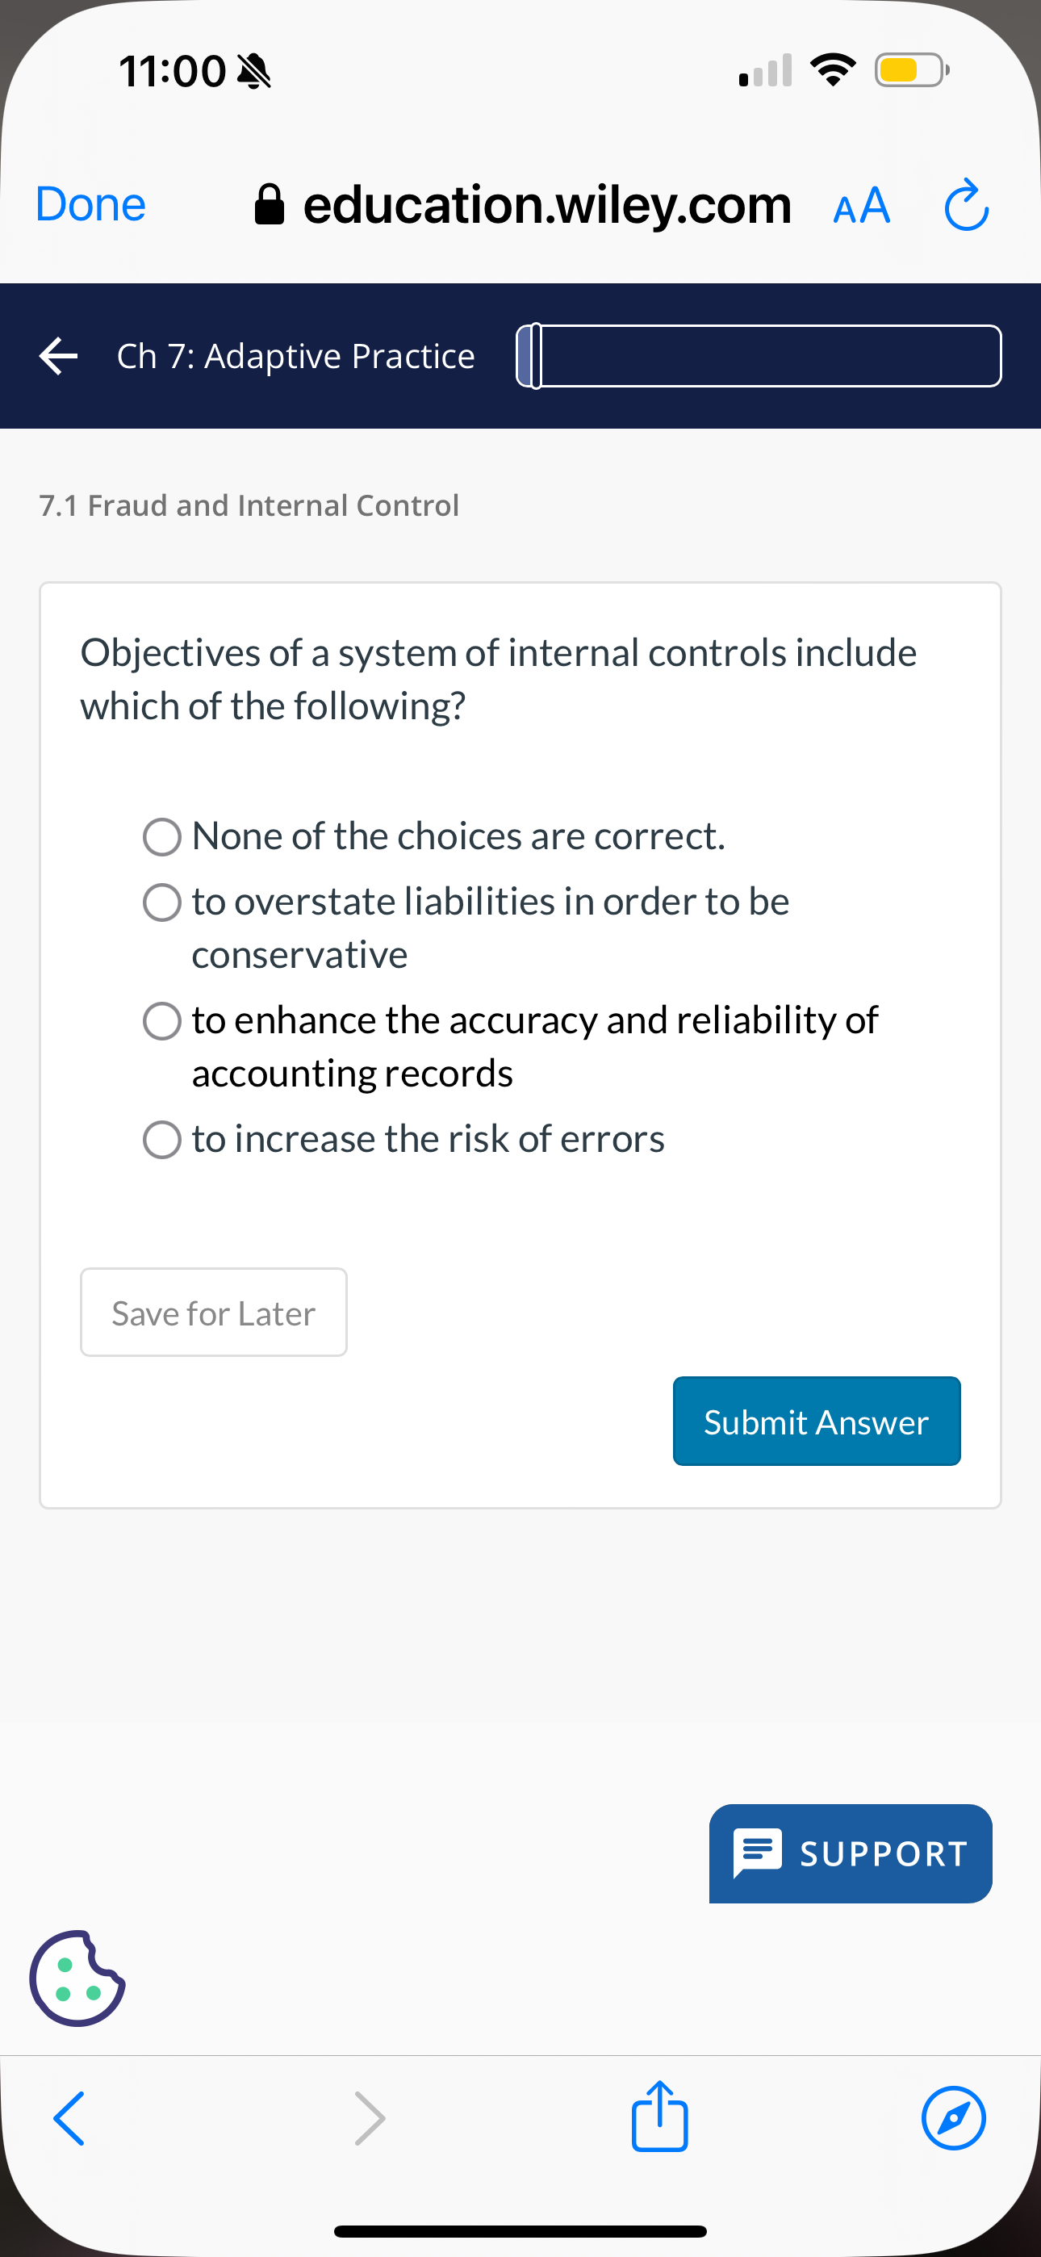Open the text size AA menu
Screen dimensions: 1041x2257
(860, 205)
